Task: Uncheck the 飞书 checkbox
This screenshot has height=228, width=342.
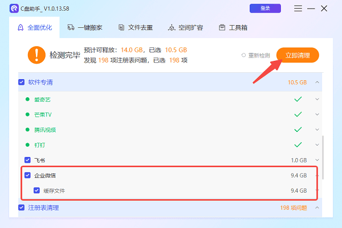Action: point(27,160)
